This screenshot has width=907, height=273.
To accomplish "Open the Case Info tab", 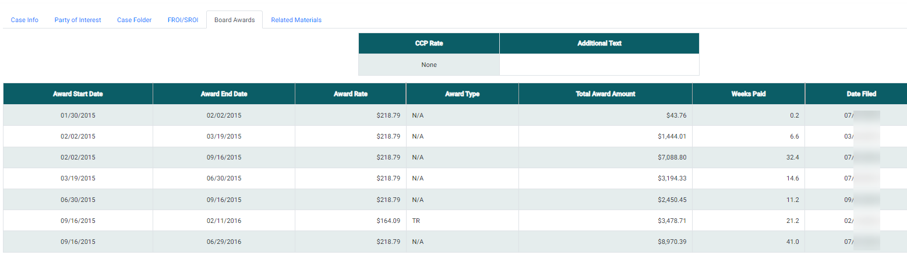I will pyautogui.click(x=24, y=20).
